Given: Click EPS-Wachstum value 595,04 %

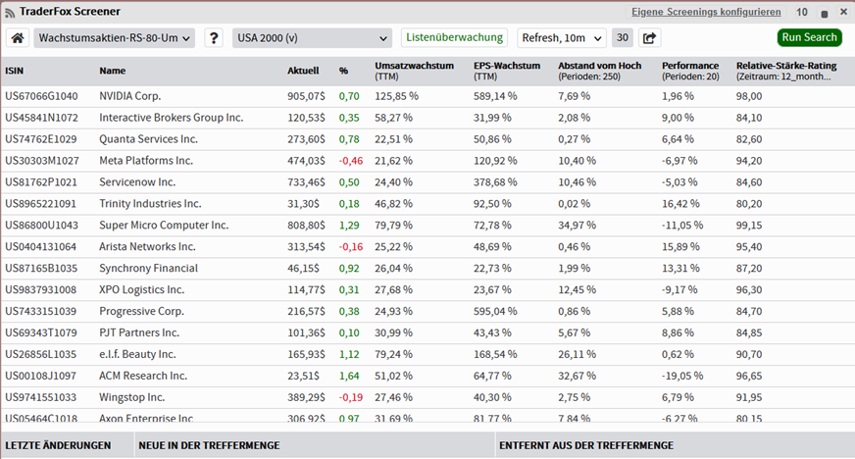Looking at the screenshot, I should coord(495,311).
